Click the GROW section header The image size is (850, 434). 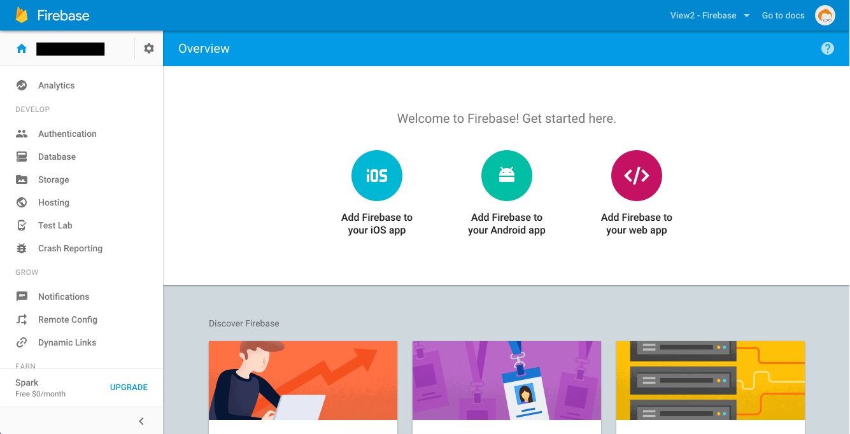(27, 272)
